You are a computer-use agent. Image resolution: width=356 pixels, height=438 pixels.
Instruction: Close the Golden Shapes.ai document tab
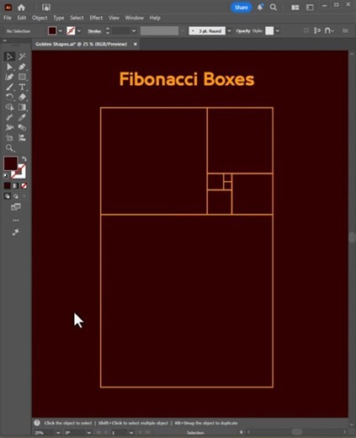point(135,44)
